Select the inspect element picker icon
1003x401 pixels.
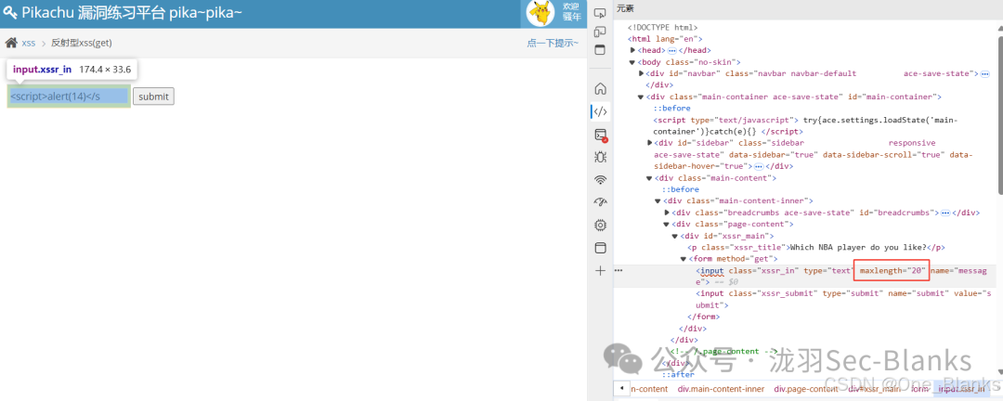click(600, 13)
